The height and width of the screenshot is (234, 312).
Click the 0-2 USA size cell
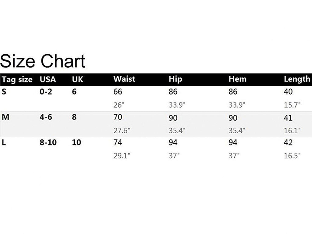click(46, 92)
